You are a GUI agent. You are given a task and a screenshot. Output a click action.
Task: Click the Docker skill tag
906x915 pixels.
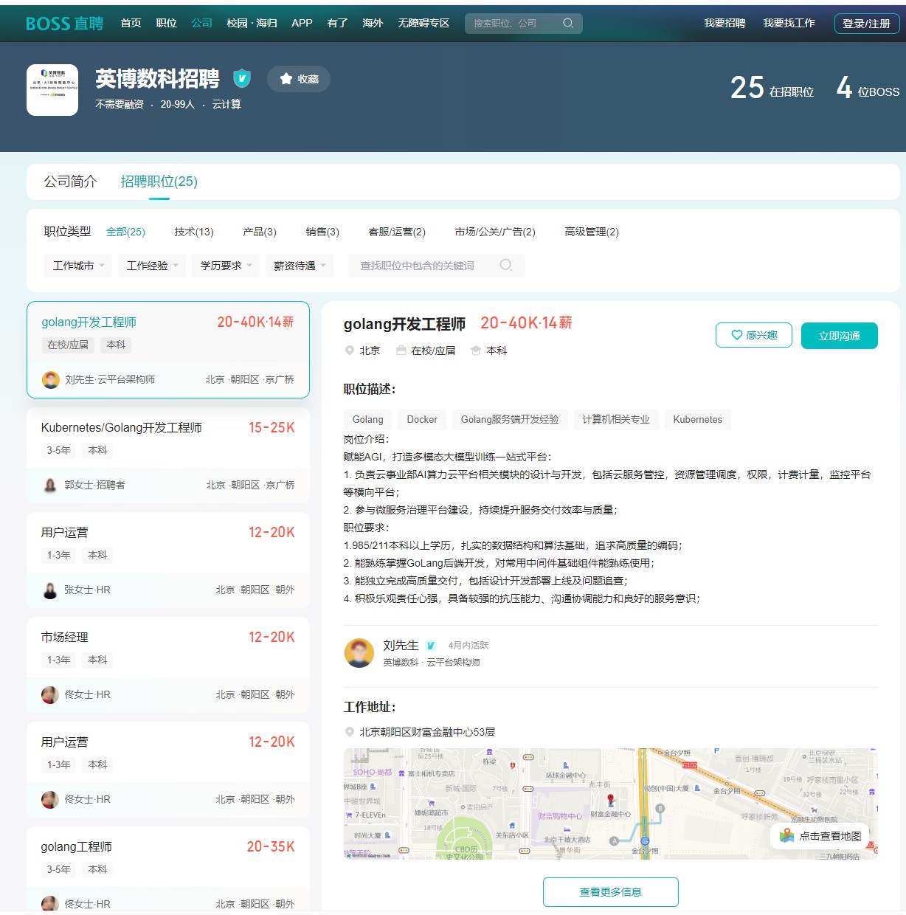422,420
